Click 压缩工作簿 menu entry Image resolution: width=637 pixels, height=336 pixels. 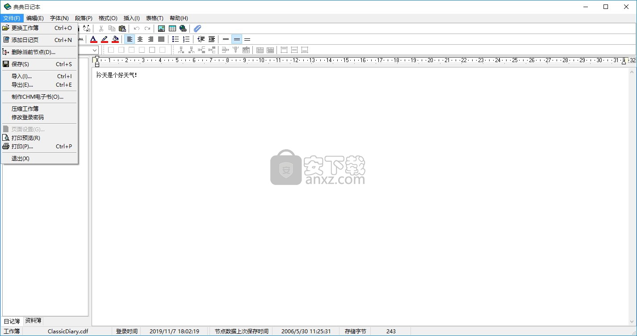[39, 109]
